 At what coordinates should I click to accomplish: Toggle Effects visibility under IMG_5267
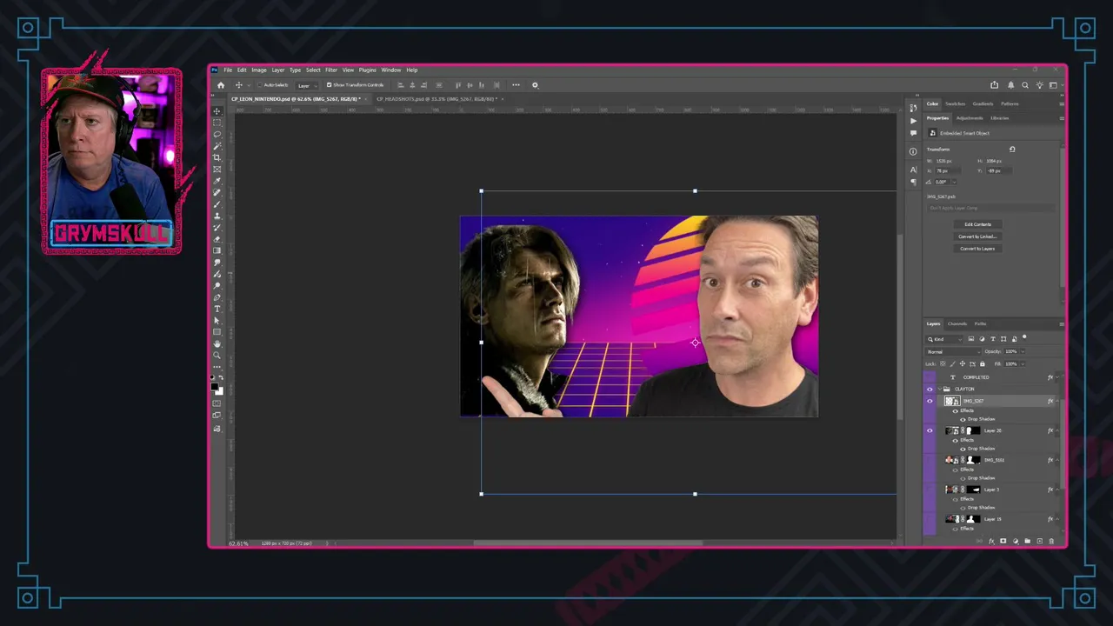(x=955, y=410)
